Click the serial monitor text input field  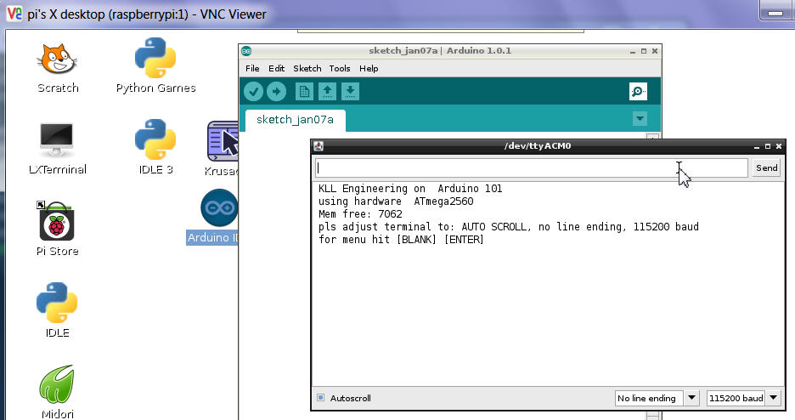531,167
